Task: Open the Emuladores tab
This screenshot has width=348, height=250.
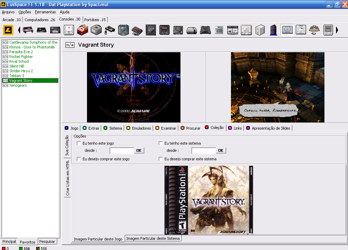Action: 139,128
